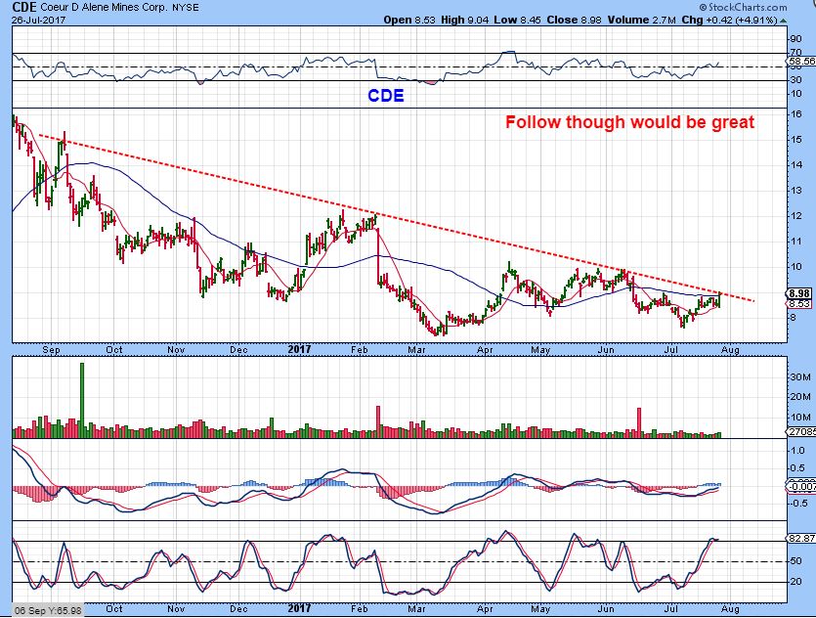The width and height of the screenshot is (816, 618).
Task: Click the stochastic current value 82.87 label
Action: [802, 539]
